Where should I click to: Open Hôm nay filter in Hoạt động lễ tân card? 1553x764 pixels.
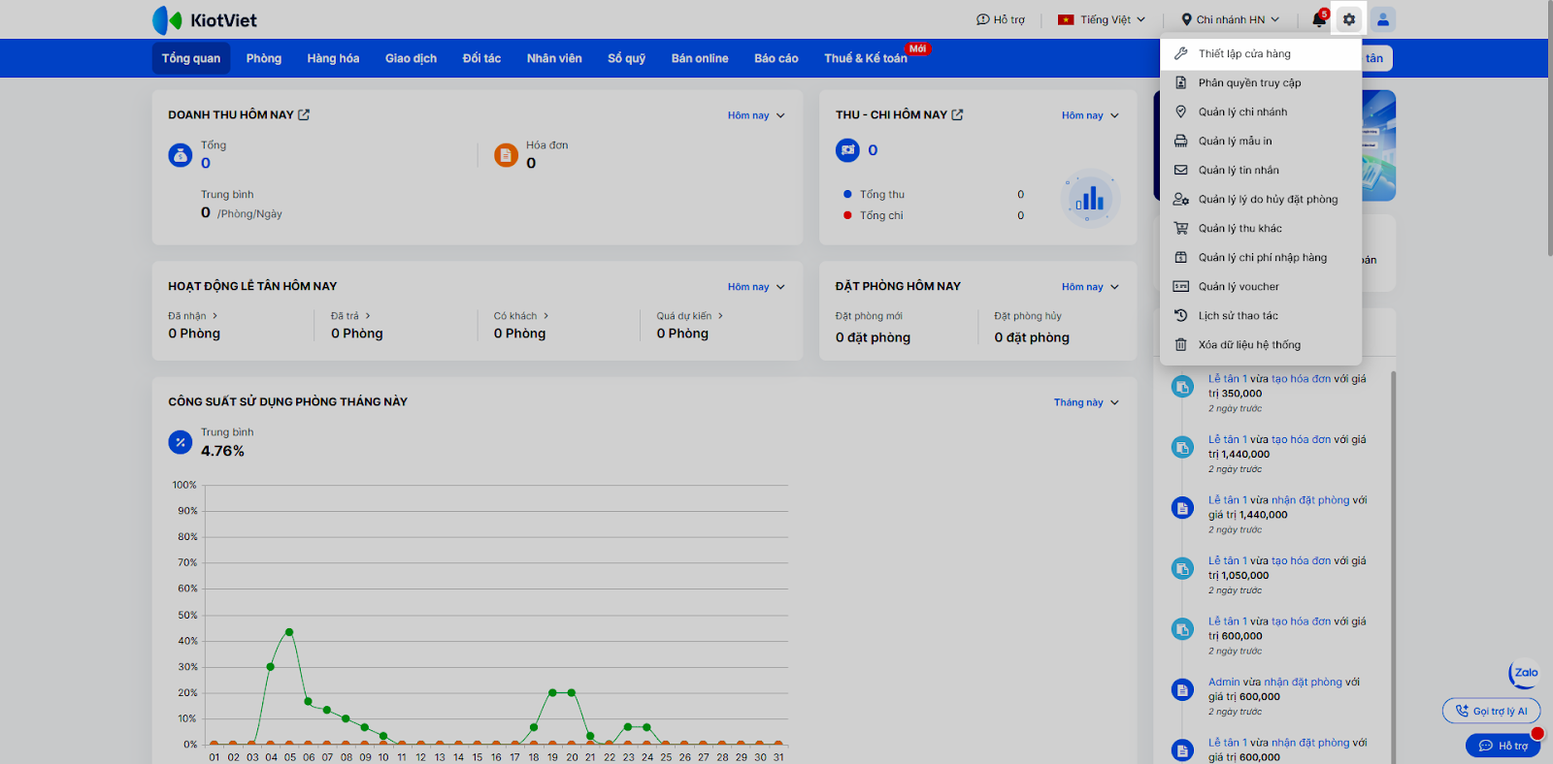(756, 287)
